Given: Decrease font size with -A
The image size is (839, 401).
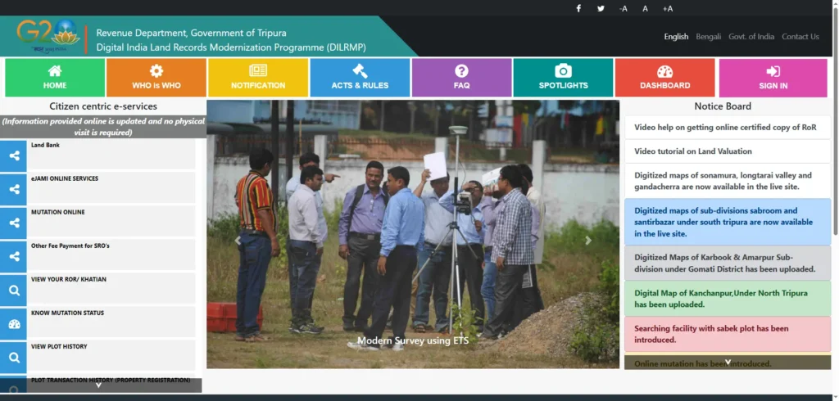Looking at the screenshot, I should pyautogui.click(x=624, y=8).
